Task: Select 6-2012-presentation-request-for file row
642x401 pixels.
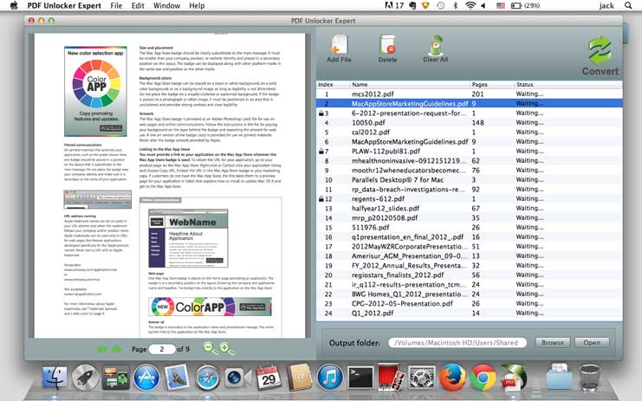Action: click(470, 113)
